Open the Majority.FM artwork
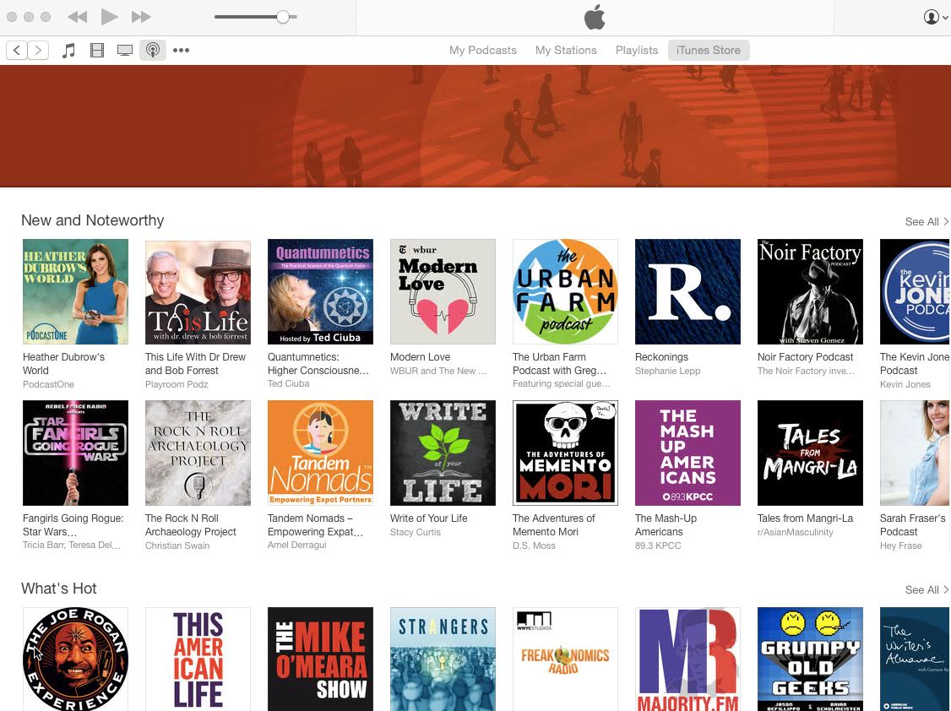The image size is (951, 711). (x=687, y=659)
